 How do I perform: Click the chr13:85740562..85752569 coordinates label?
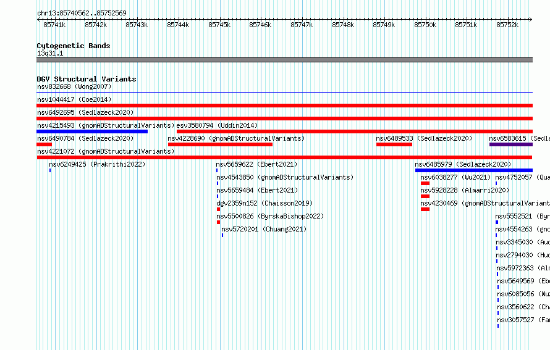(x=82, y=13)
